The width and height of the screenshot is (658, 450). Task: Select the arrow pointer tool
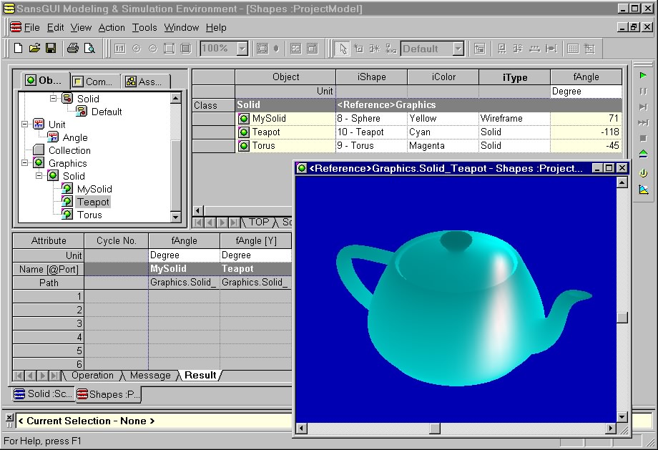click(343, 49)
